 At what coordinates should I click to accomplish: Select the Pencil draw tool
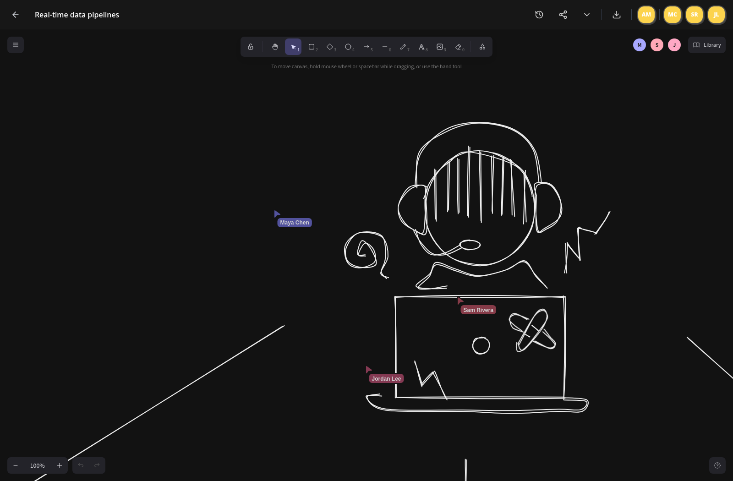tap(403, 47)
